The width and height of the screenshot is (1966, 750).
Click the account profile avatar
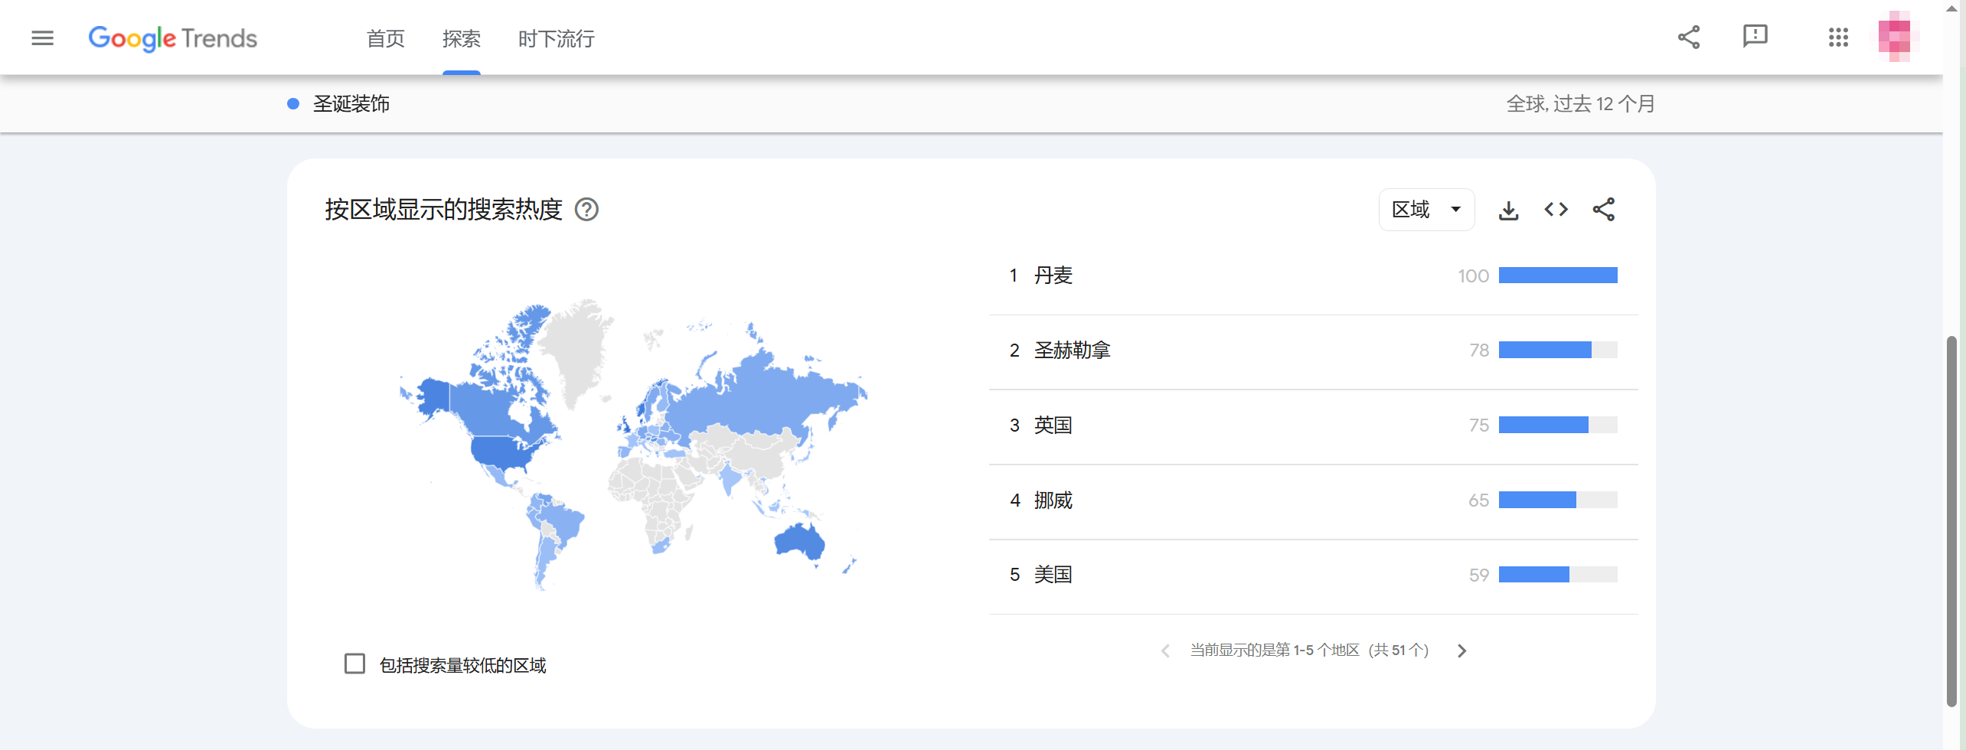click(1896, 37)
